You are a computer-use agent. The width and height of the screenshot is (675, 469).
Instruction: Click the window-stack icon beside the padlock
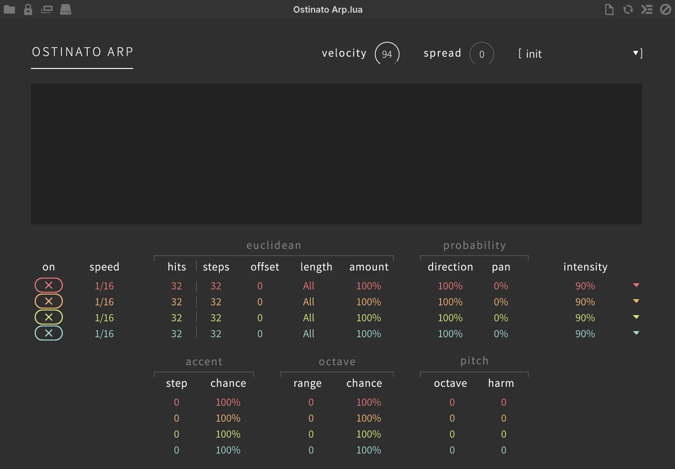47,9
